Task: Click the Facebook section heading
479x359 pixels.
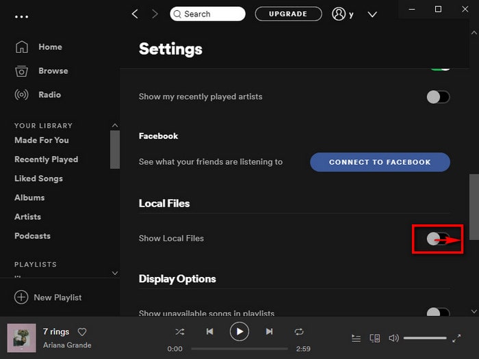Action: tap(158, 136)
